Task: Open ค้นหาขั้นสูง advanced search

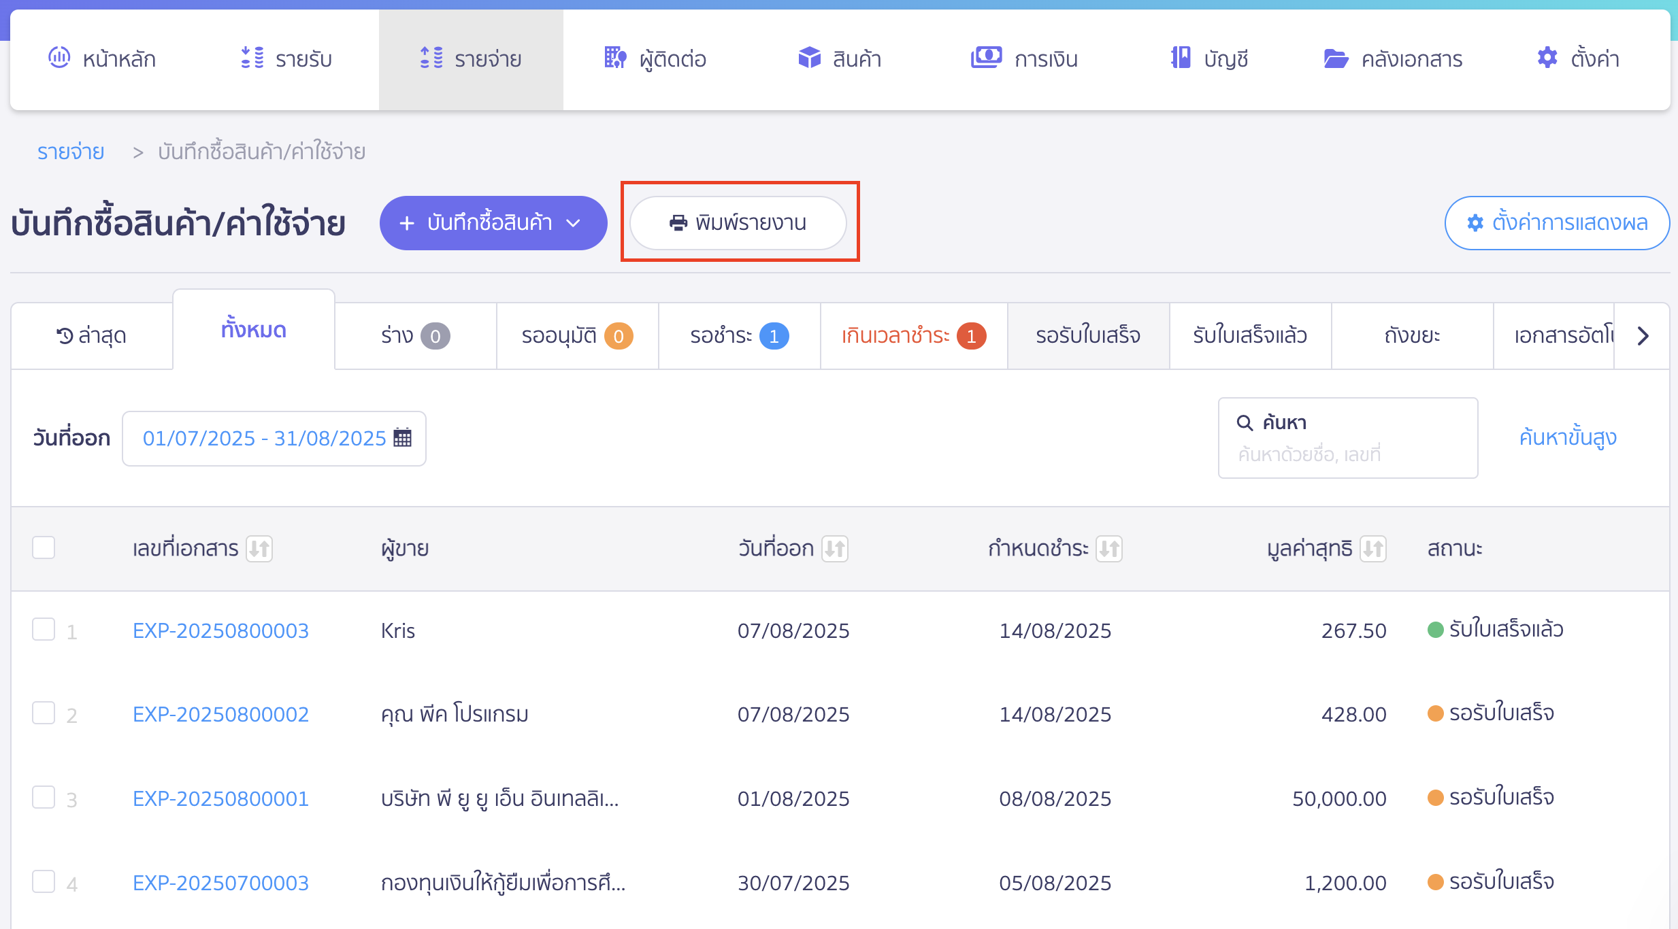Action: point(1568,437)
